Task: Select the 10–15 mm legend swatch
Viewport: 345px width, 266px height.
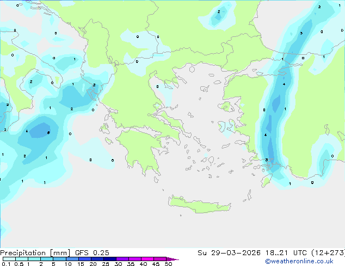Action: pyautogui.click(x=72, y=259)
